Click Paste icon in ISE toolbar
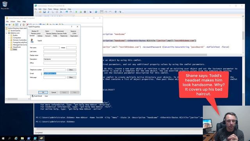This screenshot has height=141, width=250. (x=57, y=12)
